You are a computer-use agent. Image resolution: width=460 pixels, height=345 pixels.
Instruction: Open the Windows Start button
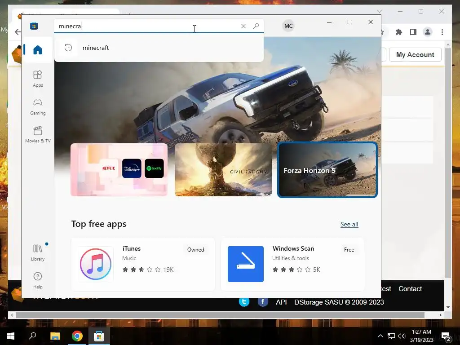click(x=11, y=336)
